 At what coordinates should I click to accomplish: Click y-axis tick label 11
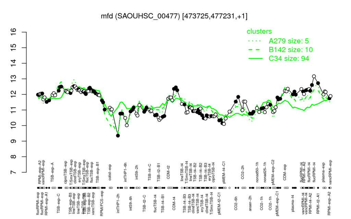point(14,110)
